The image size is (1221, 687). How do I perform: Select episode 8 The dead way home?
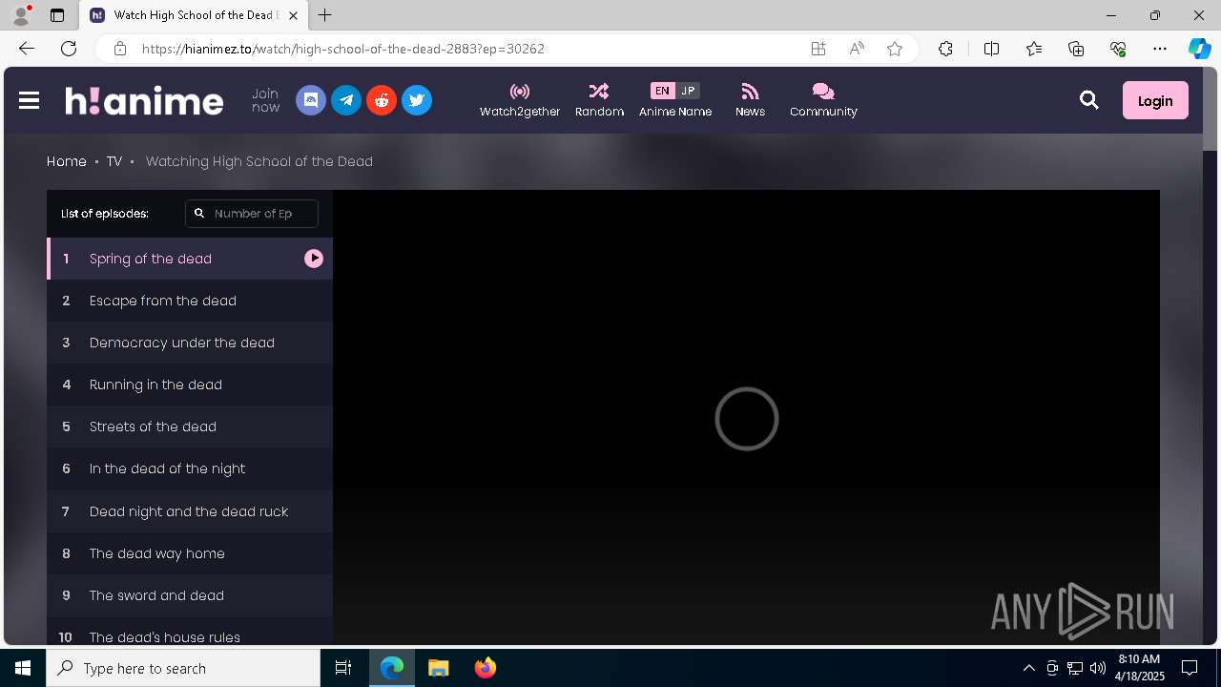pyautogui.click(x=190, y=553)
